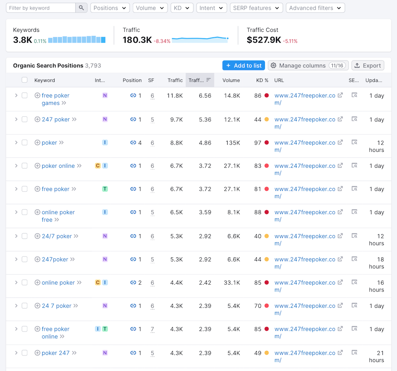Click the red KD difficulty dot for 'poker'
The image size is (397, 371).
266,142
